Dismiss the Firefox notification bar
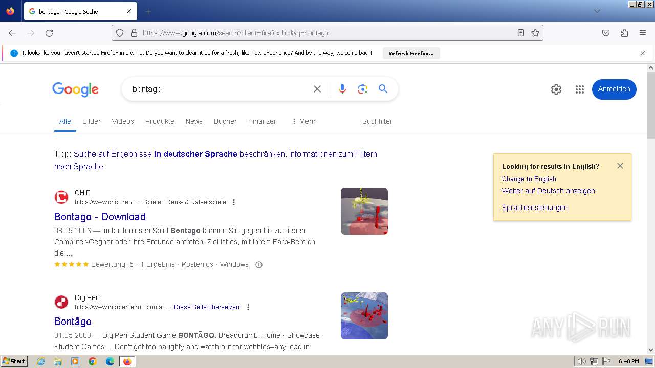 point(643,53)
